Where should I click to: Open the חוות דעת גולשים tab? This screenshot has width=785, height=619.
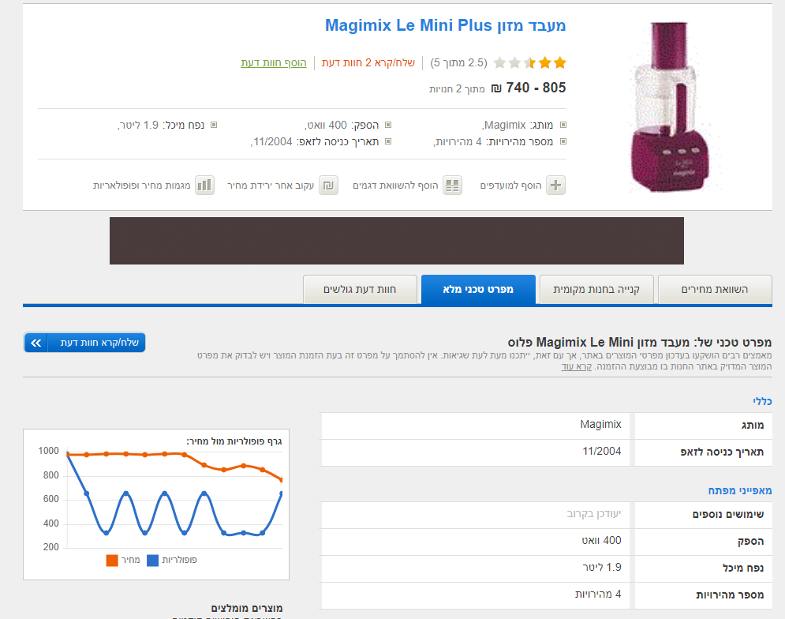point(360,289)
